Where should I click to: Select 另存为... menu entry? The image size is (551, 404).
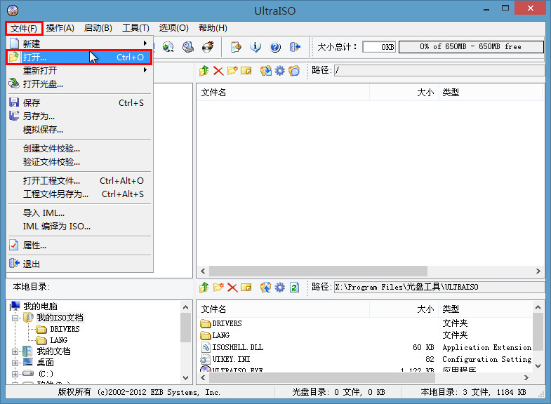click(x=79, y=116)
